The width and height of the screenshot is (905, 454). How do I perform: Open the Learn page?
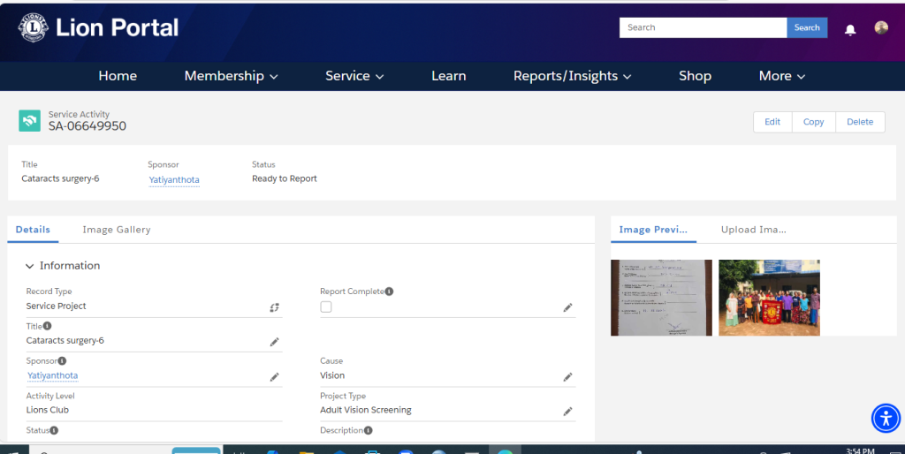(448, 76)
